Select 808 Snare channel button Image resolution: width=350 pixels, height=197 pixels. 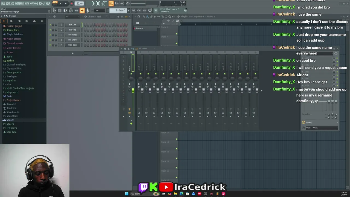pos(72,40)
